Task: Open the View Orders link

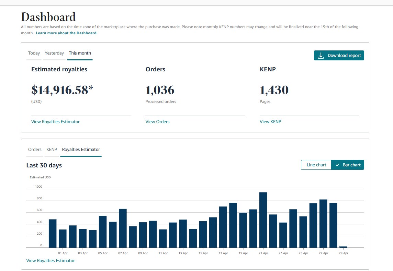Action: (157, 122)
